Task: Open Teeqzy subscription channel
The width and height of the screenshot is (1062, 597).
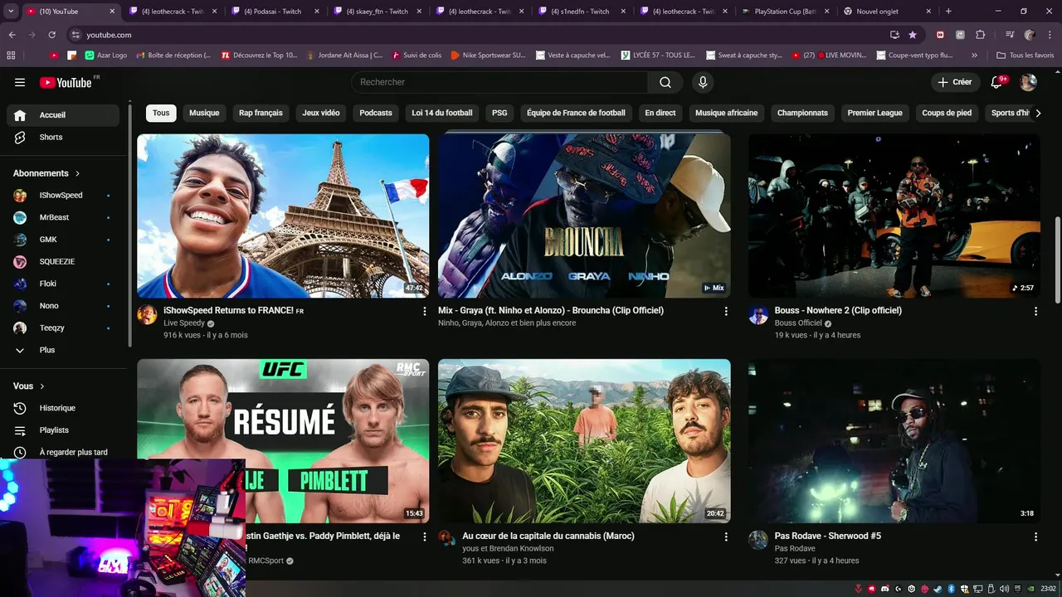Action: point(63,328)
